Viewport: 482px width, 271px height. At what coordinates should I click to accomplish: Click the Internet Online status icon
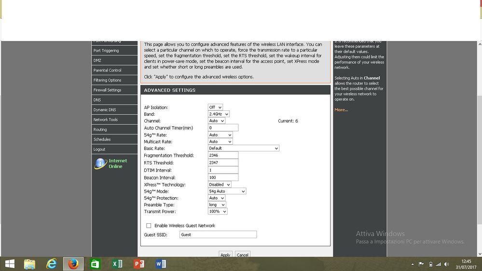[x=100, y=163]
